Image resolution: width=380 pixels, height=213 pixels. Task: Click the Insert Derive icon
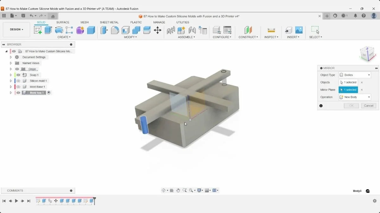click(288, 30)
